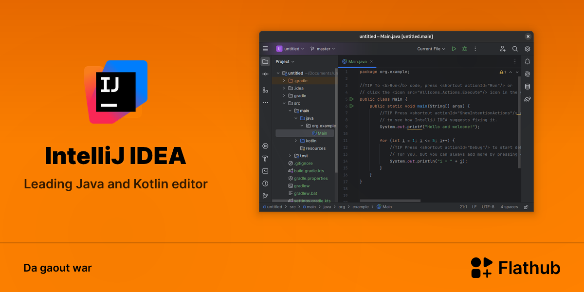Open the master branch dropdown
Image resolution: width=584 pixels, height=292 pixels.
pyautogui.click(x=323, y=49)
